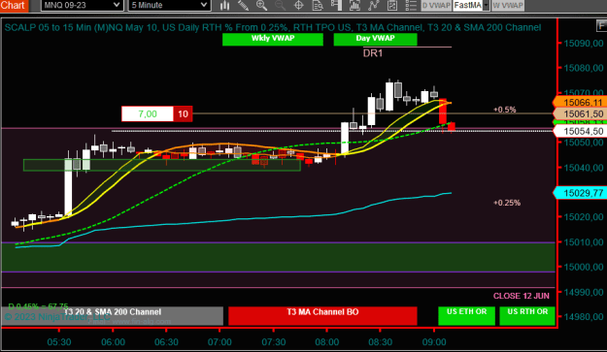Click the FastMA text field

(468, 6)
